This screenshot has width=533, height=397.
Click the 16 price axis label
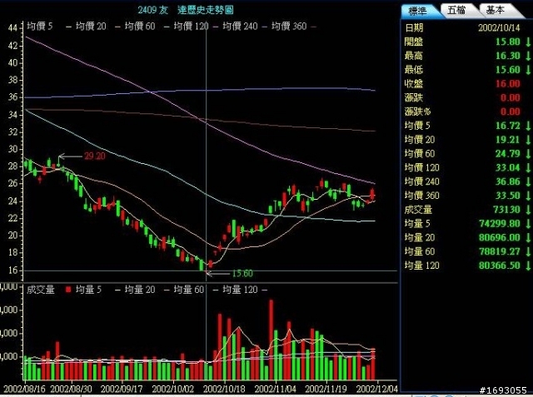[12, 270]
